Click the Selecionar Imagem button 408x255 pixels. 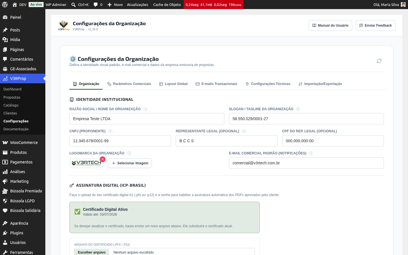coord(130,163)
